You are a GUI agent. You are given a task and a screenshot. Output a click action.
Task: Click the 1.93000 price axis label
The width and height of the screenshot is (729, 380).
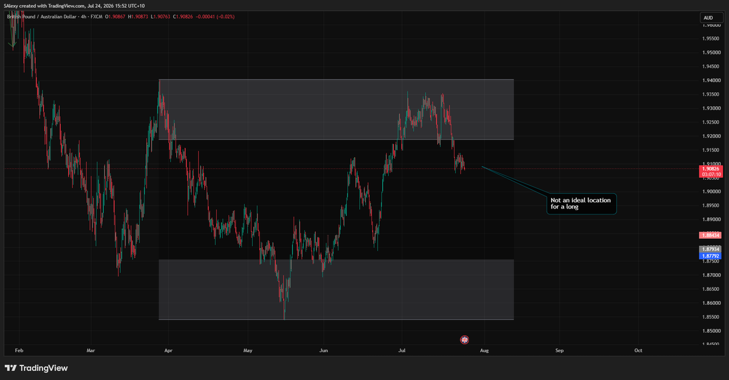[x=710, y=108]
